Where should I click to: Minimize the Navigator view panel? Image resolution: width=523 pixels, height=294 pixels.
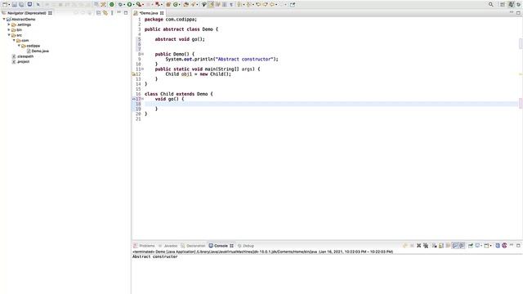click(x=119, y=12)
